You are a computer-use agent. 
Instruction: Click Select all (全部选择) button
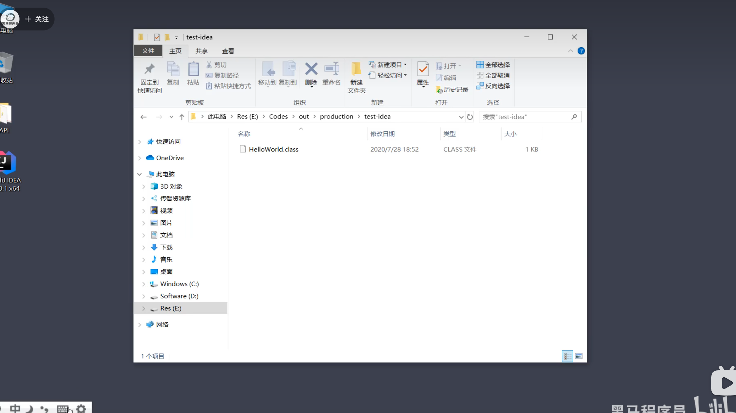point(493,65)
